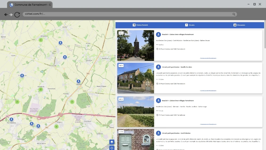
Task: Click the Petit-Waret label on the map
Action: click(x=88, y=121)
